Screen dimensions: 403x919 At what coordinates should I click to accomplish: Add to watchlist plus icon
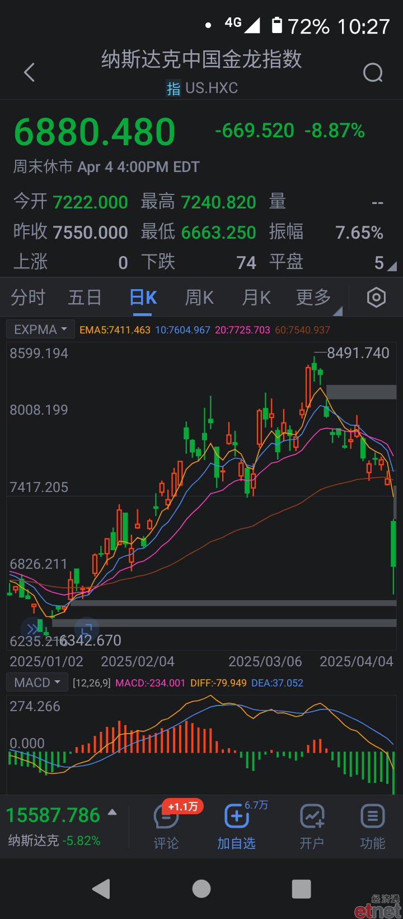(x=236, y=816)
